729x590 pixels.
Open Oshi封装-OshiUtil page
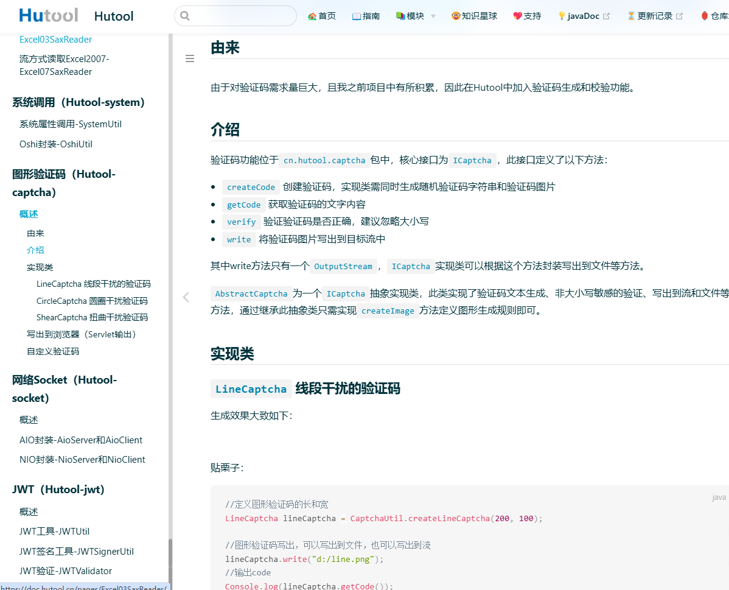[56, 144]
